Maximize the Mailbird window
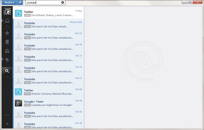 pyautogui.click(x=190, y=2)
